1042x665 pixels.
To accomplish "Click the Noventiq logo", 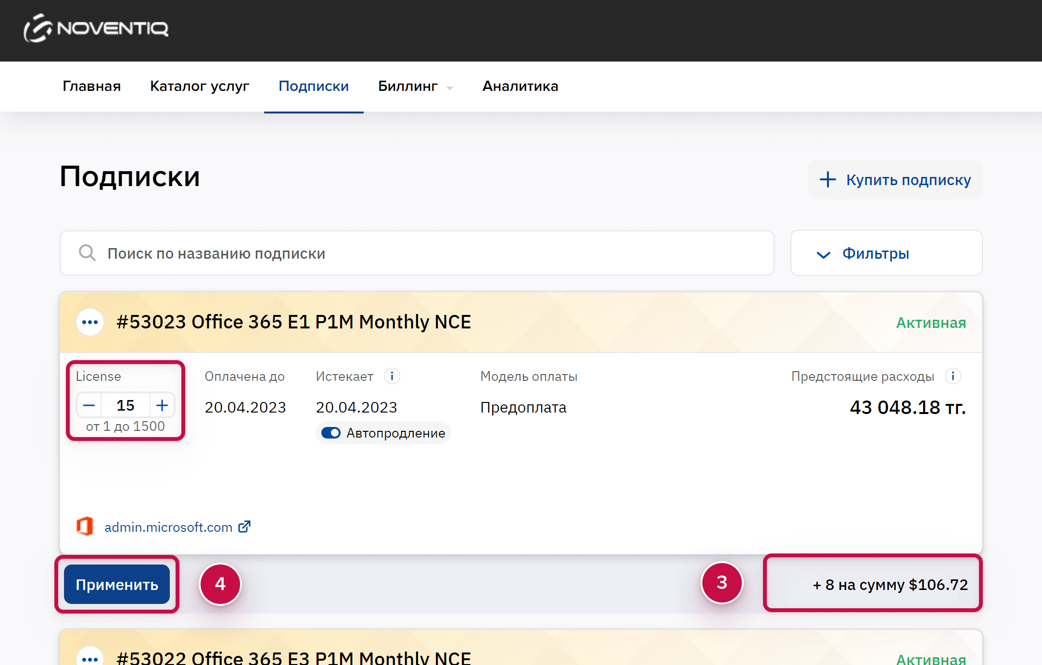I will coord(96,28).
